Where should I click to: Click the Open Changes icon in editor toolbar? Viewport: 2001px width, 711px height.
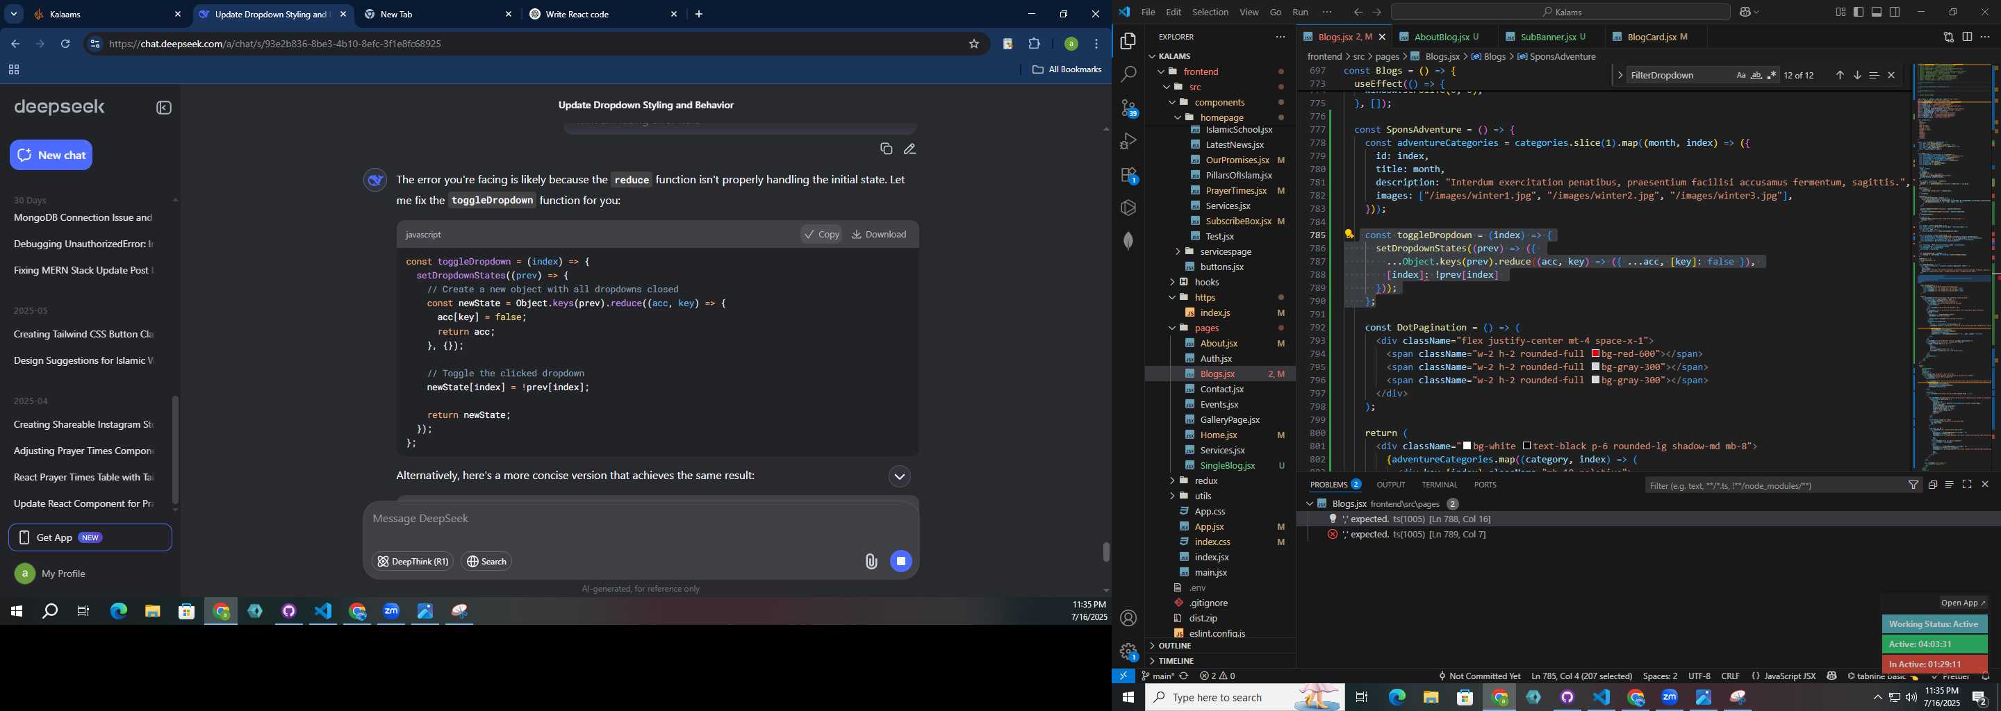click(x=1948, y=37)
